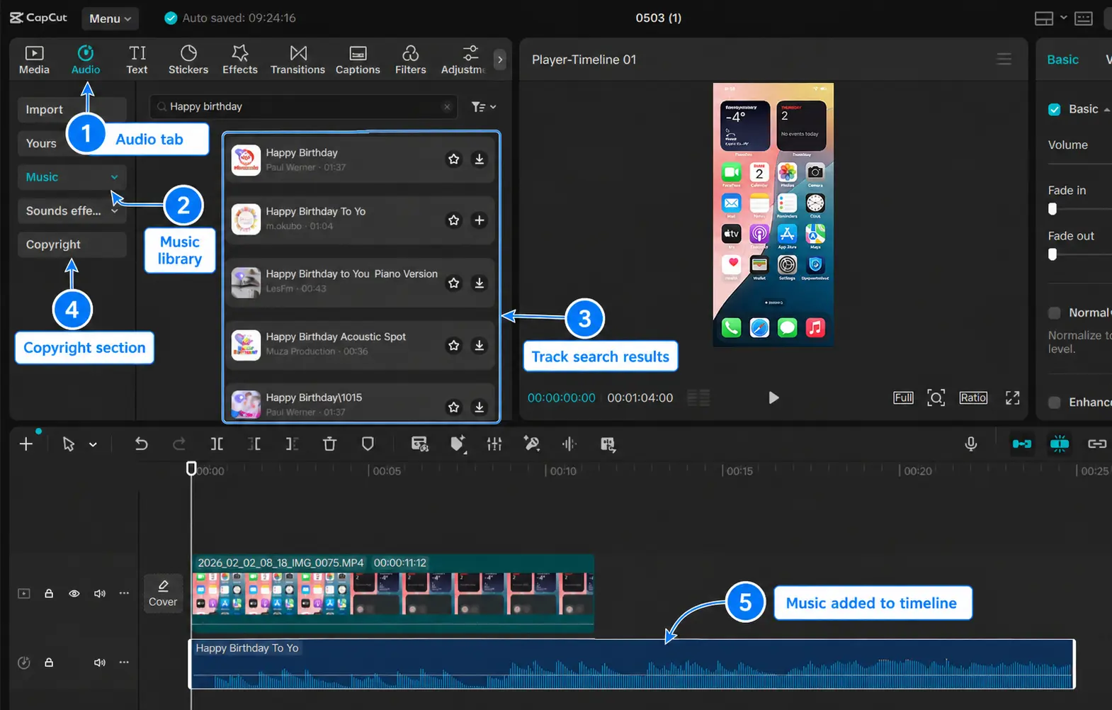The height and width of the screenshot is (710, 1112).
Task: Enter fullscreen preview mode
Action: [1013, 398]
